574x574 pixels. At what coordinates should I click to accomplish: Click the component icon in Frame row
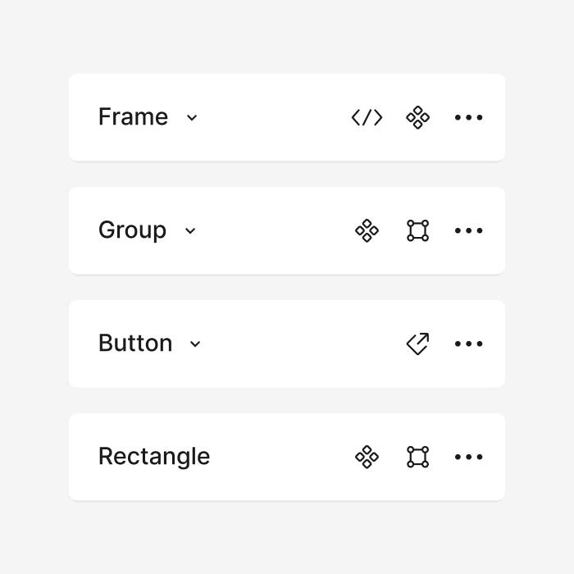click(x=417, y=117)
